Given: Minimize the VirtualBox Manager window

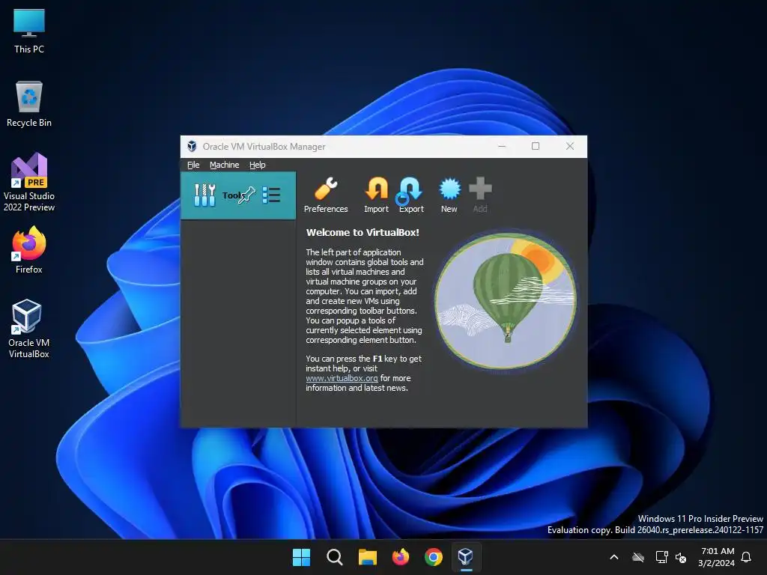Looking at the screenshot, I should click(x=502, y=146).
